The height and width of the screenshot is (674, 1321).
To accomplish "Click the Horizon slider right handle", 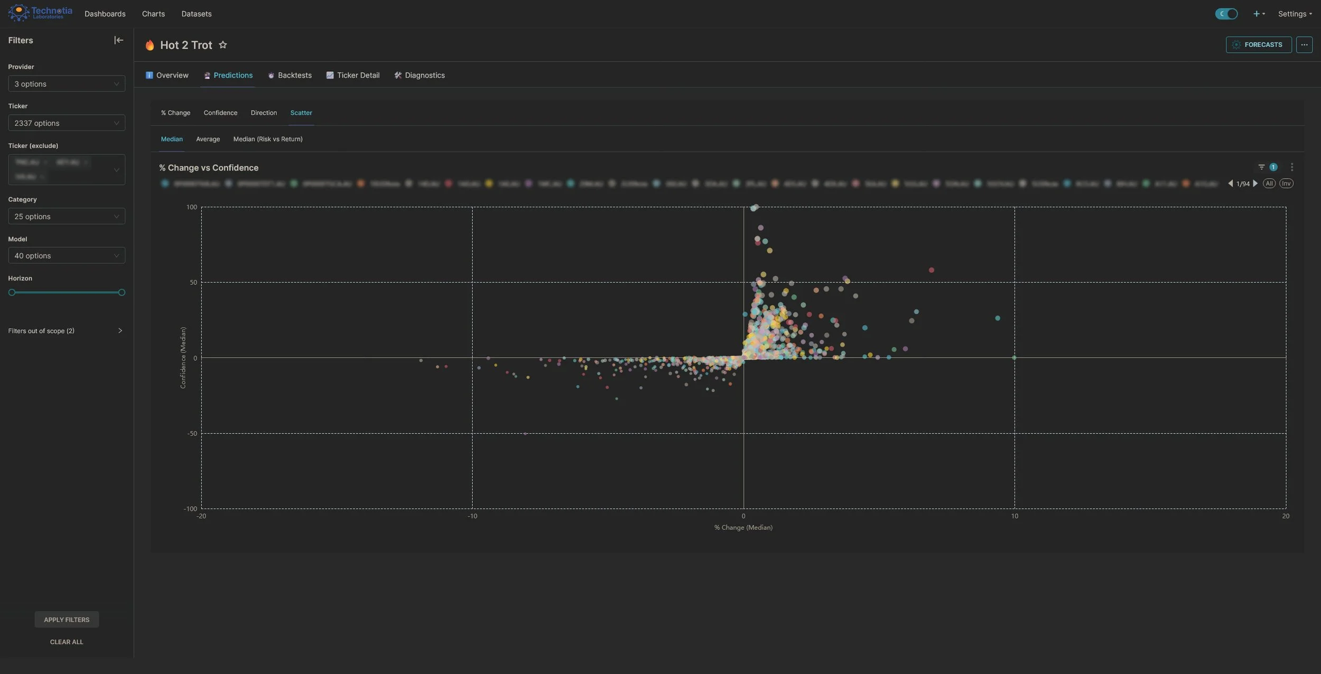I will click(x=122, y=292).
